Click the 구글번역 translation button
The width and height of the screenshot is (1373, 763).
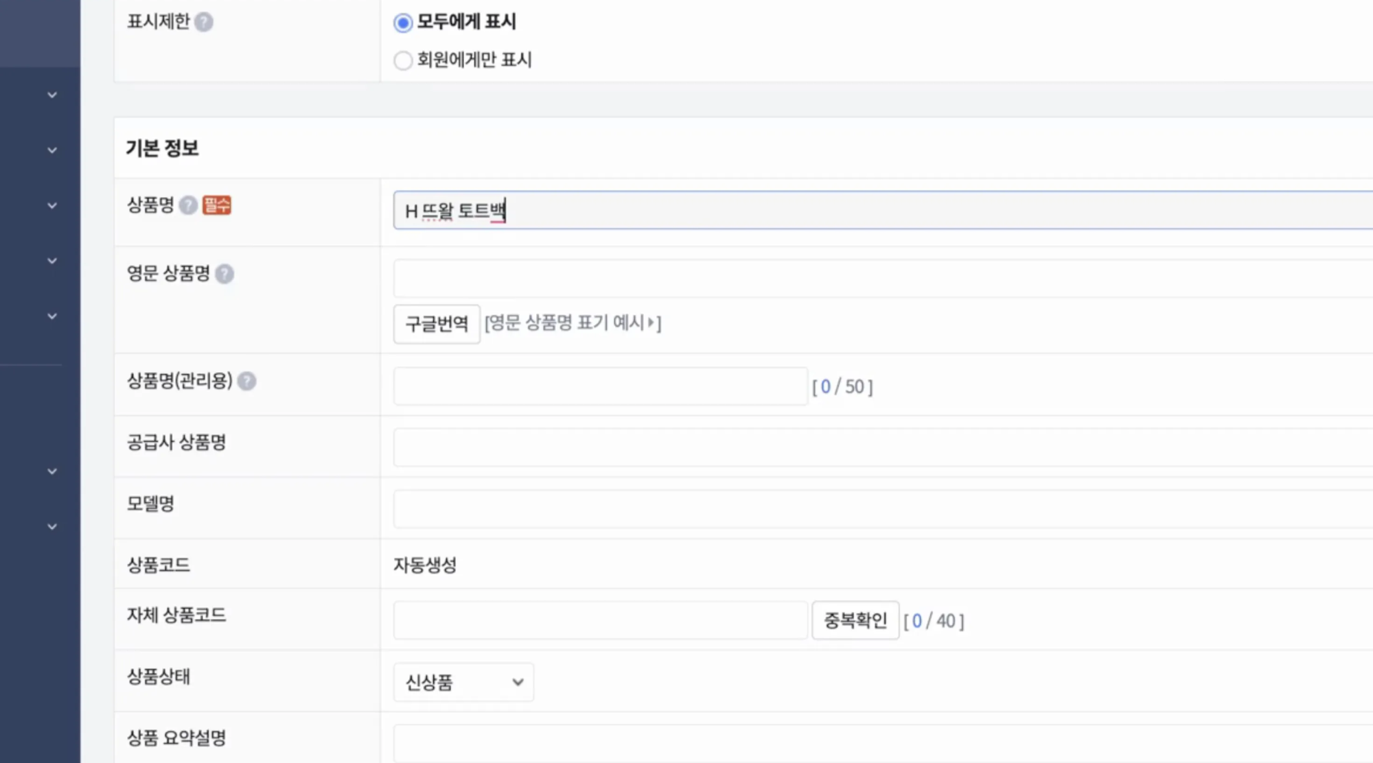(436, 323)
